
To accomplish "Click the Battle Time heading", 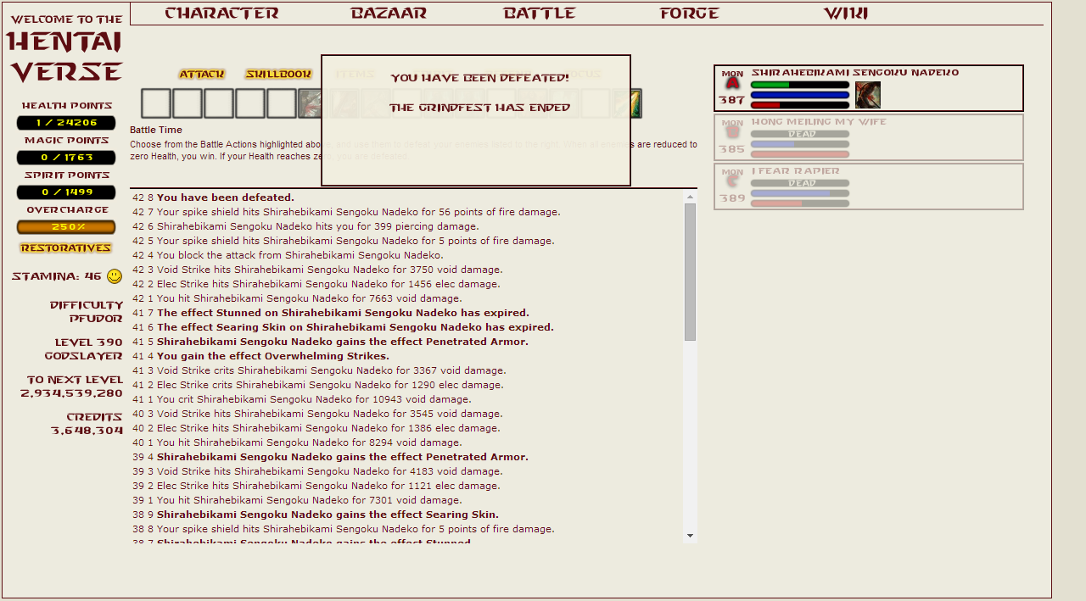I will 156,131.
